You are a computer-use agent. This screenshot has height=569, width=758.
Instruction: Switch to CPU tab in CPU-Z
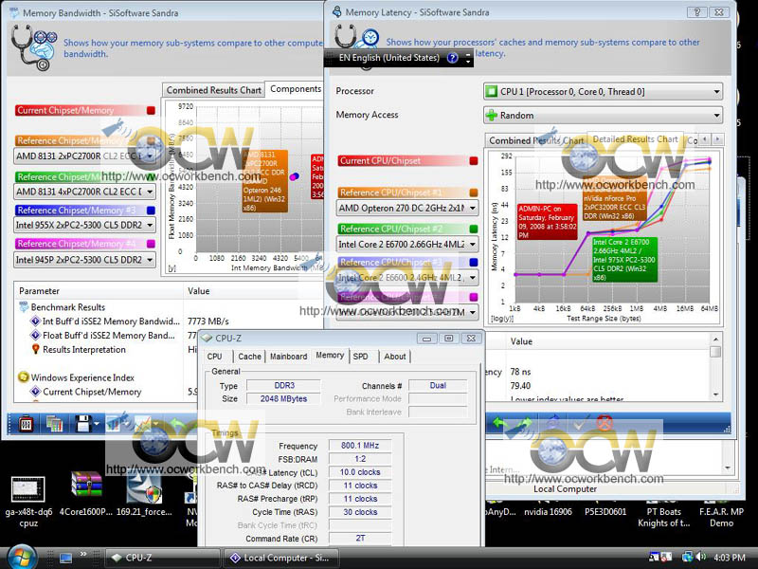click(x=215, y=357)
